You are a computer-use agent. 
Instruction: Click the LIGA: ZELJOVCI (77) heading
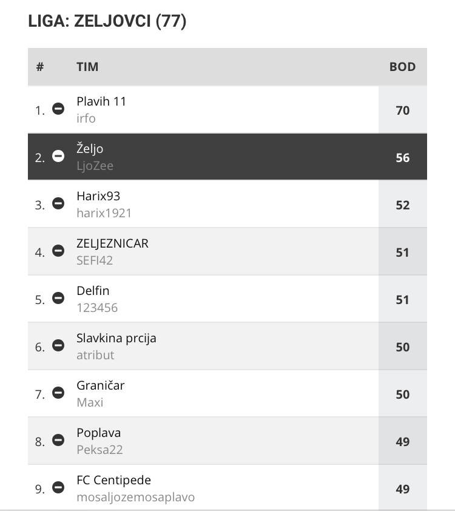[107, 21]
